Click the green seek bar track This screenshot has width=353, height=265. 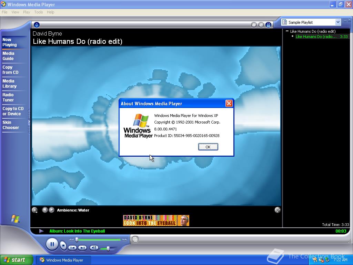pos(99,240)
